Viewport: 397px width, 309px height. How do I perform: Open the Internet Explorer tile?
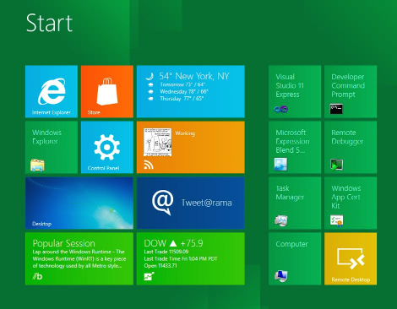tap(52, 91)
